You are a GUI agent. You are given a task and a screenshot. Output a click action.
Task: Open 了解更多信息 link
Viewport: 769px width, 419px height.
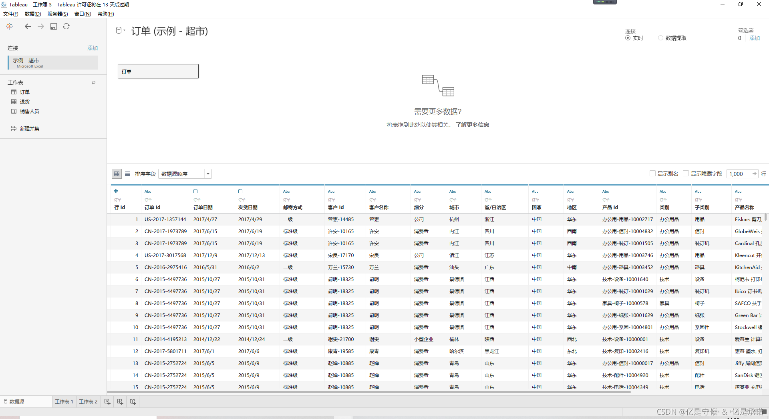[x=472, y=125]
